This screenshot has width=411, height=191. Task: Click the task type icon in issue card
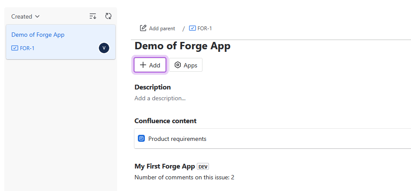pos(15,48)
